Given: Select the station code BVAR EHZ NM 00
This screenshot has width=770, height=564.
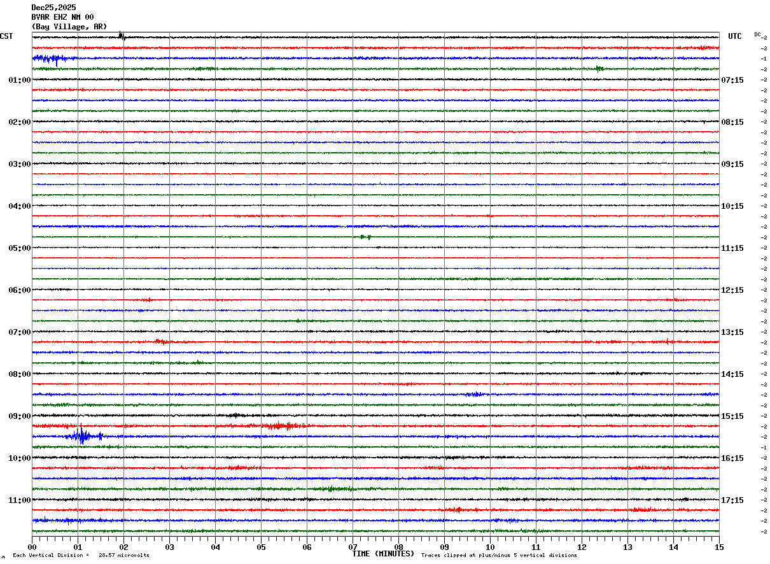Looking at the screenshot, I should click(62, 17).
